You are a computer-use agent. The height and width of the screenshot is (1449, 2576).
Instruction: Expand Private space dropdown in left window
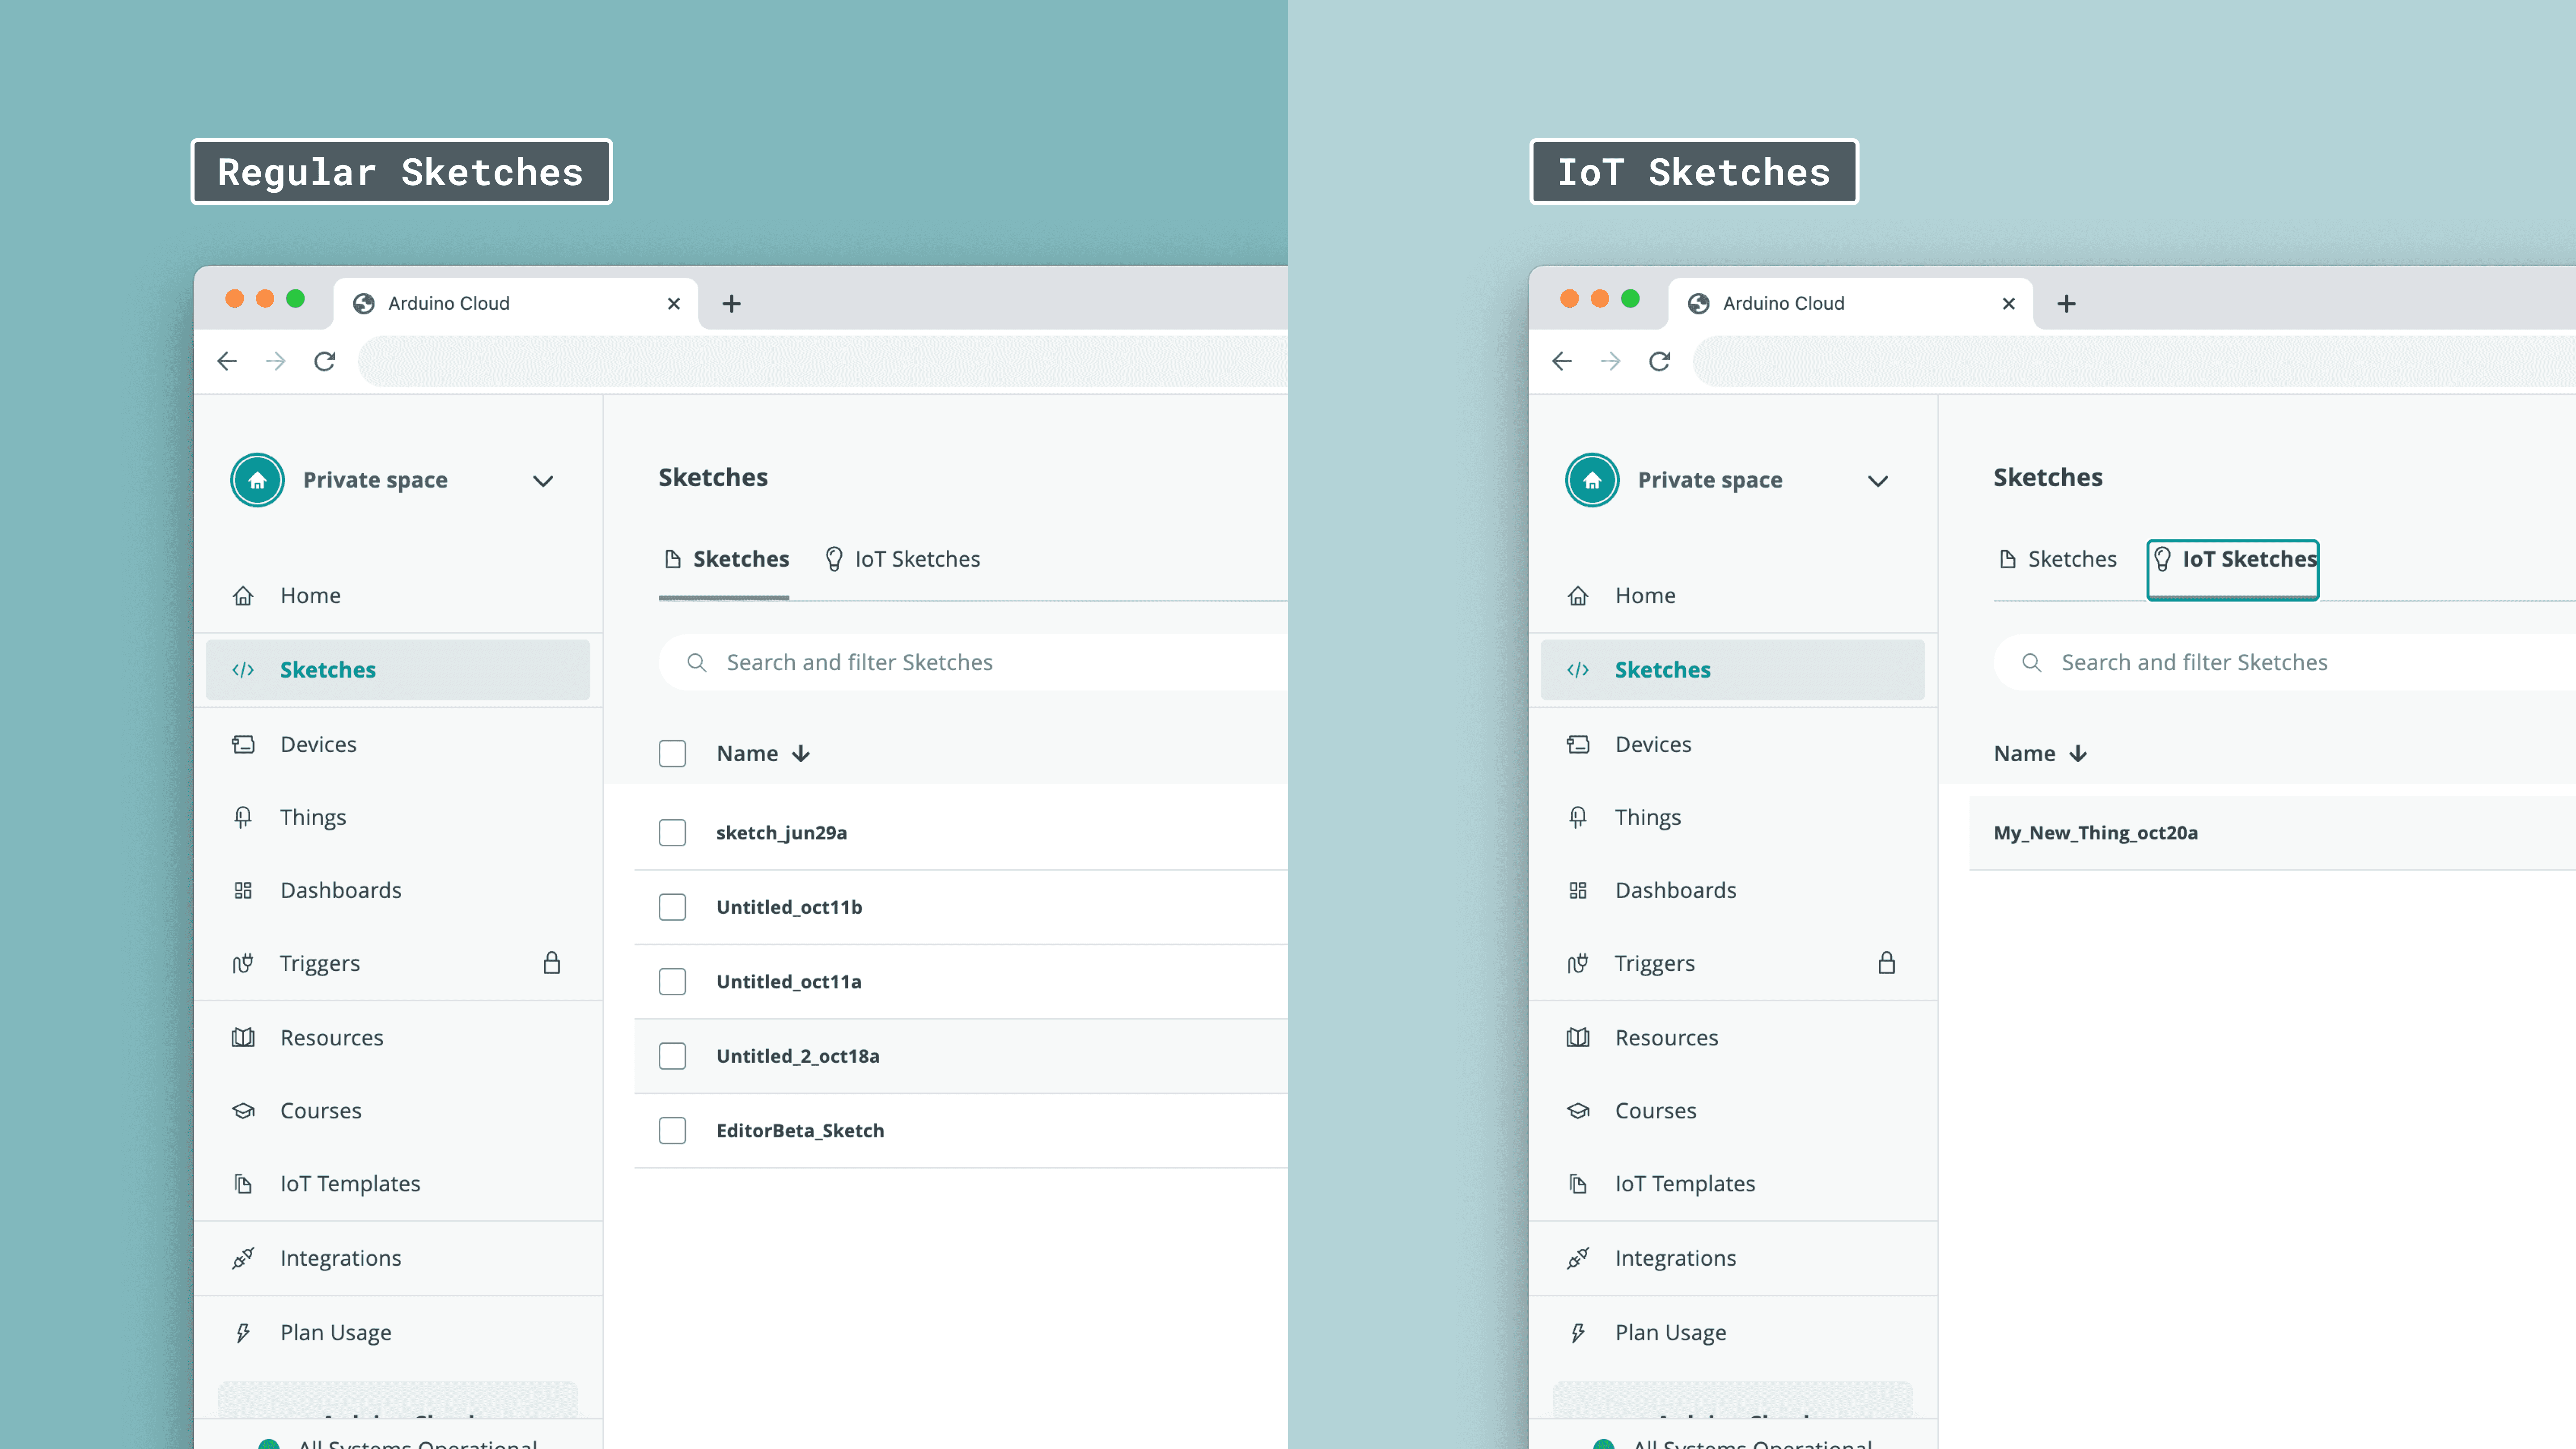[x=543, y=481]
